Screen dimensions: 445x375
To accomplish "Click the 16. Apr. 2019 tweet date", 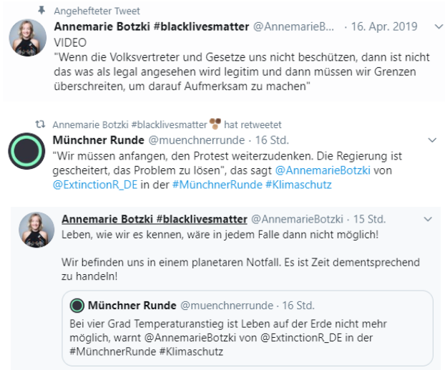I will [x=386, y=26].
